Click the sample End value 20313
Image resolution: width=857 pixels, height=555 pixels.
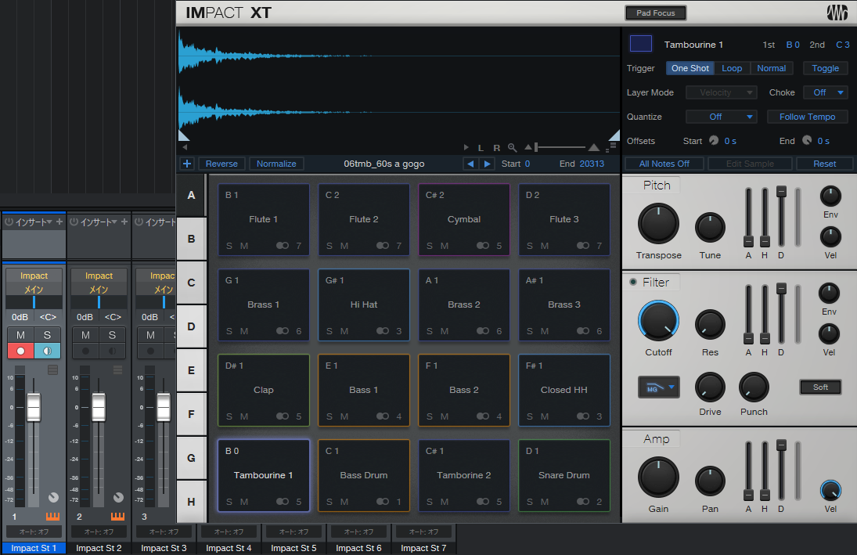click(x=592, y=164)
